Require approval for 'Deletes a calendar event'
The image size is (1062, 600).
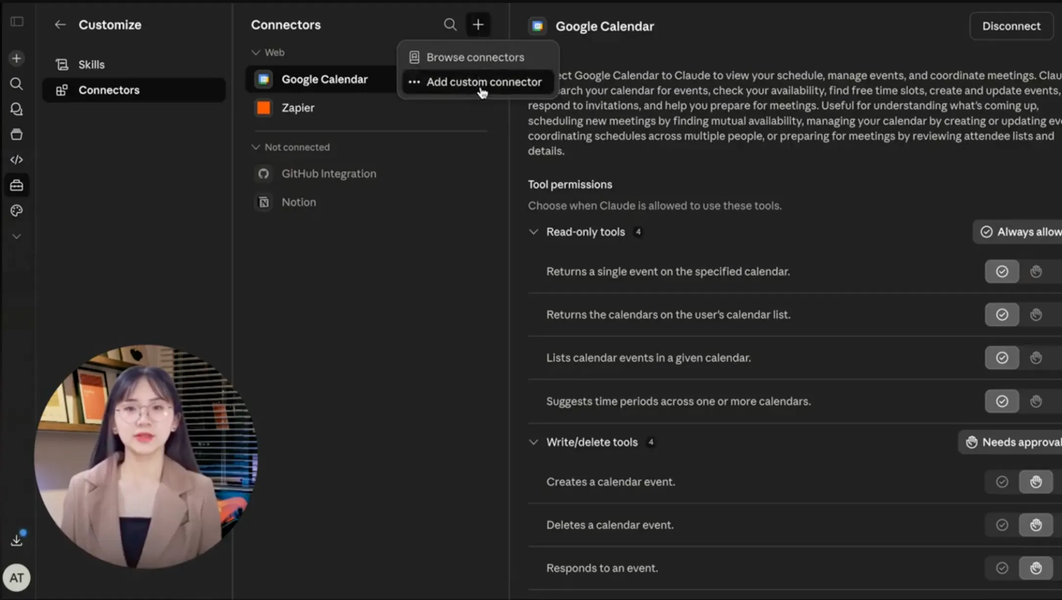pos(1036,525)
